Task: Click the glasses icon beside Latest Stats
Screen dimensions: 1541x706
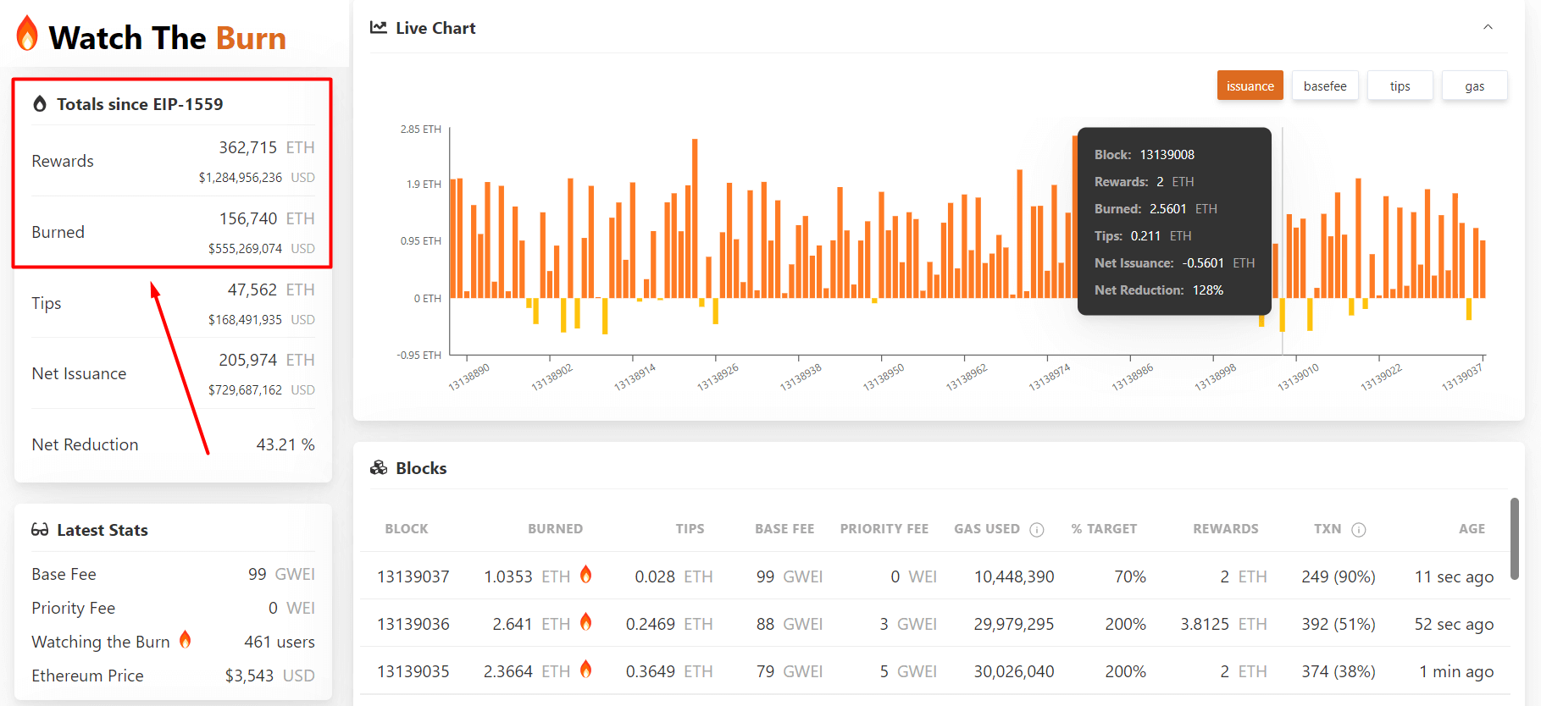Action: 40,530
